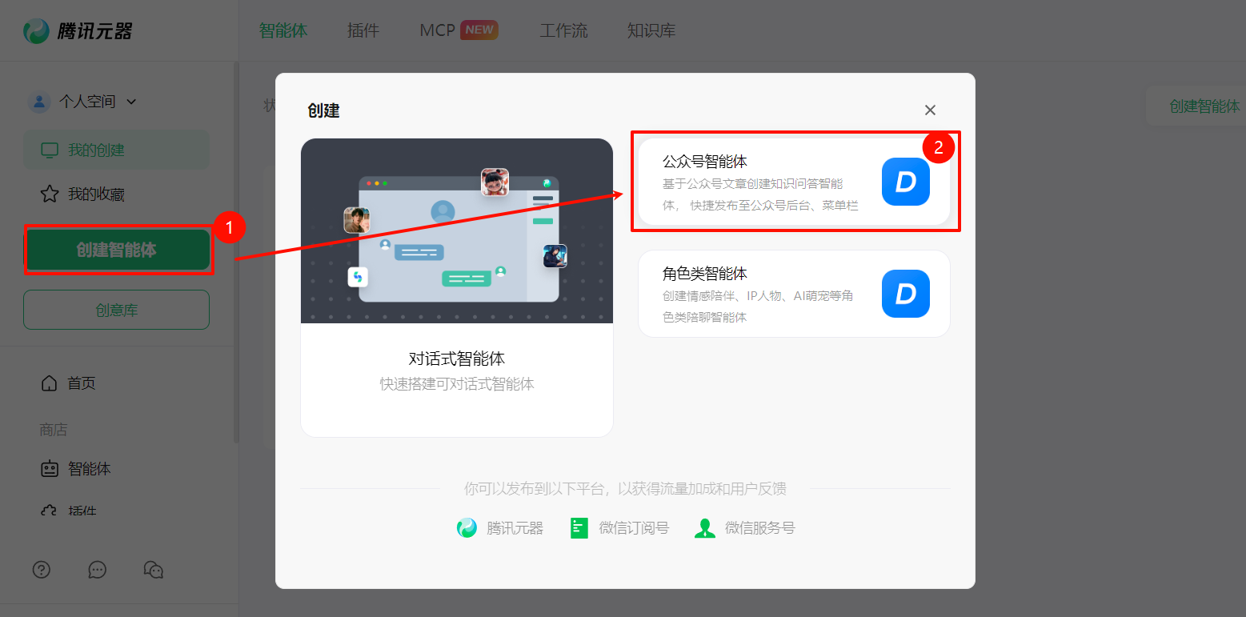Click the 微信订阅号 green icon
The width and height of the screenshot is (1246, 617).
click(579, 528)
